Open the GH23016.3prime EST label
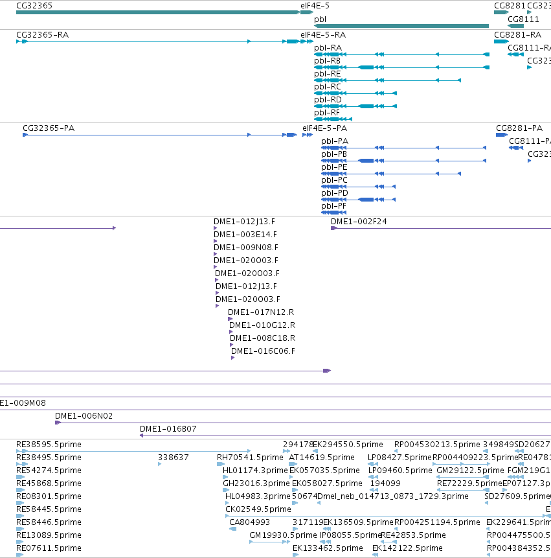The height and width of the screenshot is (558, 551). pos(256,483)
